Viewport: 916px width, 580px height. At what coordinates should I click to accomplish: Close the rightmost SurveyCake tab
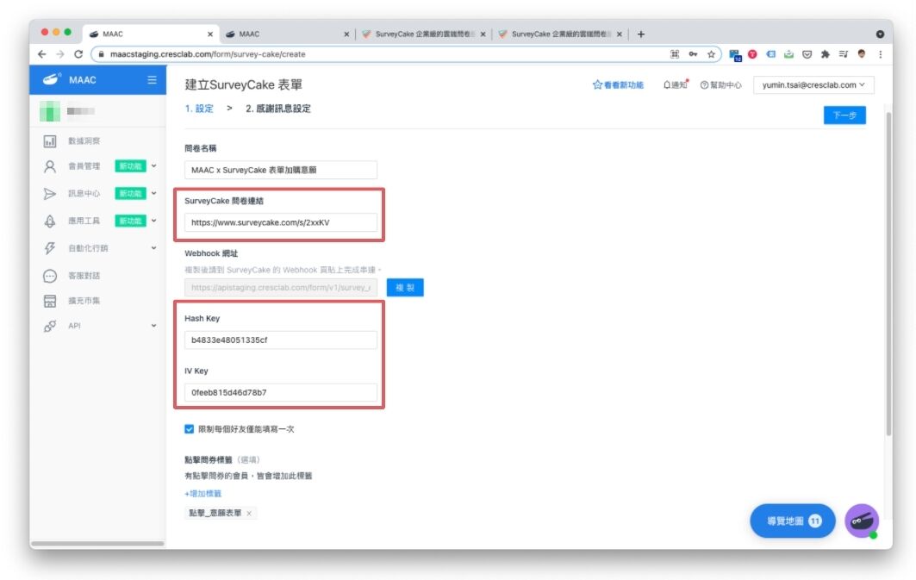[x=620, y=34]
